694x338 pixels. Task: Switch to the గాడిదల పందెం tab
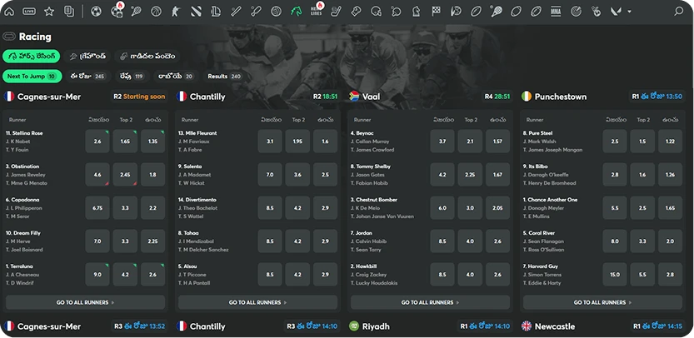(x=147, y=56)
